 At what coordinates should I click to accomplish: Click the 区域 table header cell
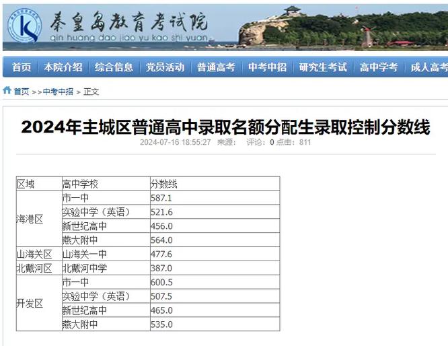click(x=39, y=184)
